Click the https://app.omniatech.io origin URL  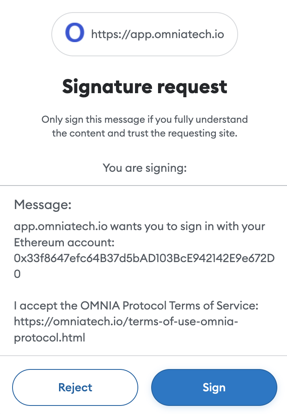click(158, 34)
